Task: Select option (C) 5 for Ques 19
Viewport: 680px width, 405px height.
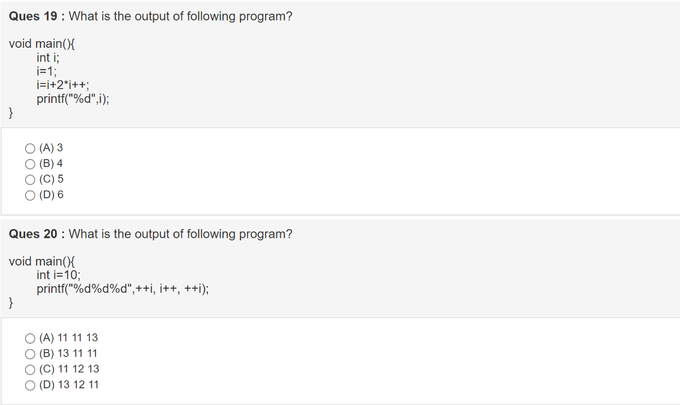Action: pos(30,179)
